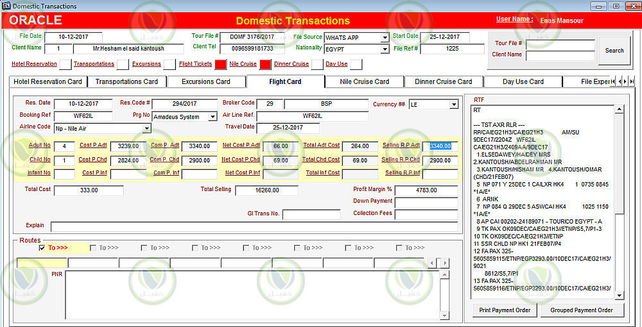Click the tab-scroll next arrow
This screenshot has height=327, width=642.
pyautogui.click(x=625, y=82)
